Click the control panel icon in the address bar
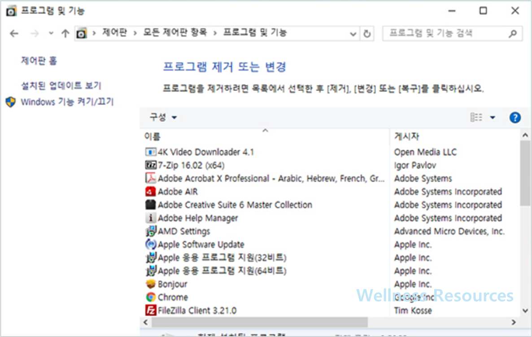 click(x=82, y=34)
